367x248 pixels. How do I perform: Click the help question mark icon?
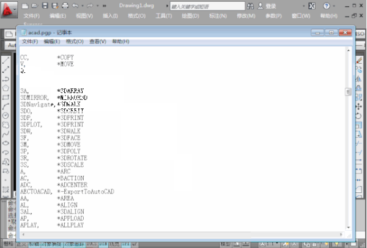point(327,6)
